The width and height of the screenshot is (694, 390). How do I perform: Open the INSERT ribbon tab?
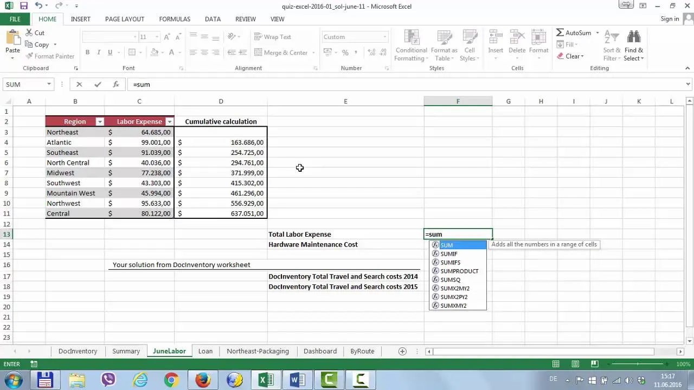click(80, 19)
